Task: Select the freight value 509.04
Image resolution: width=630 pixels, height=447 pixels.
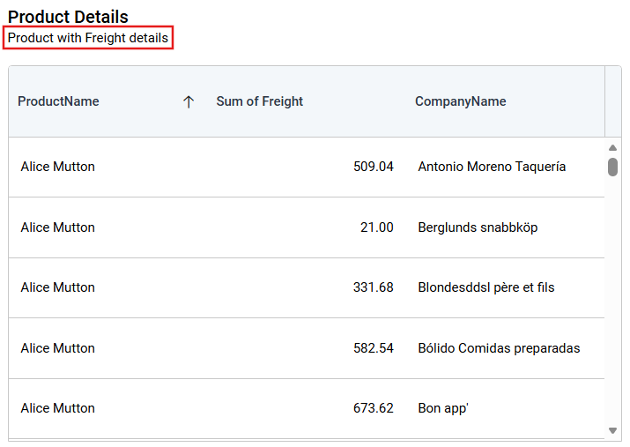Action: 373,167
